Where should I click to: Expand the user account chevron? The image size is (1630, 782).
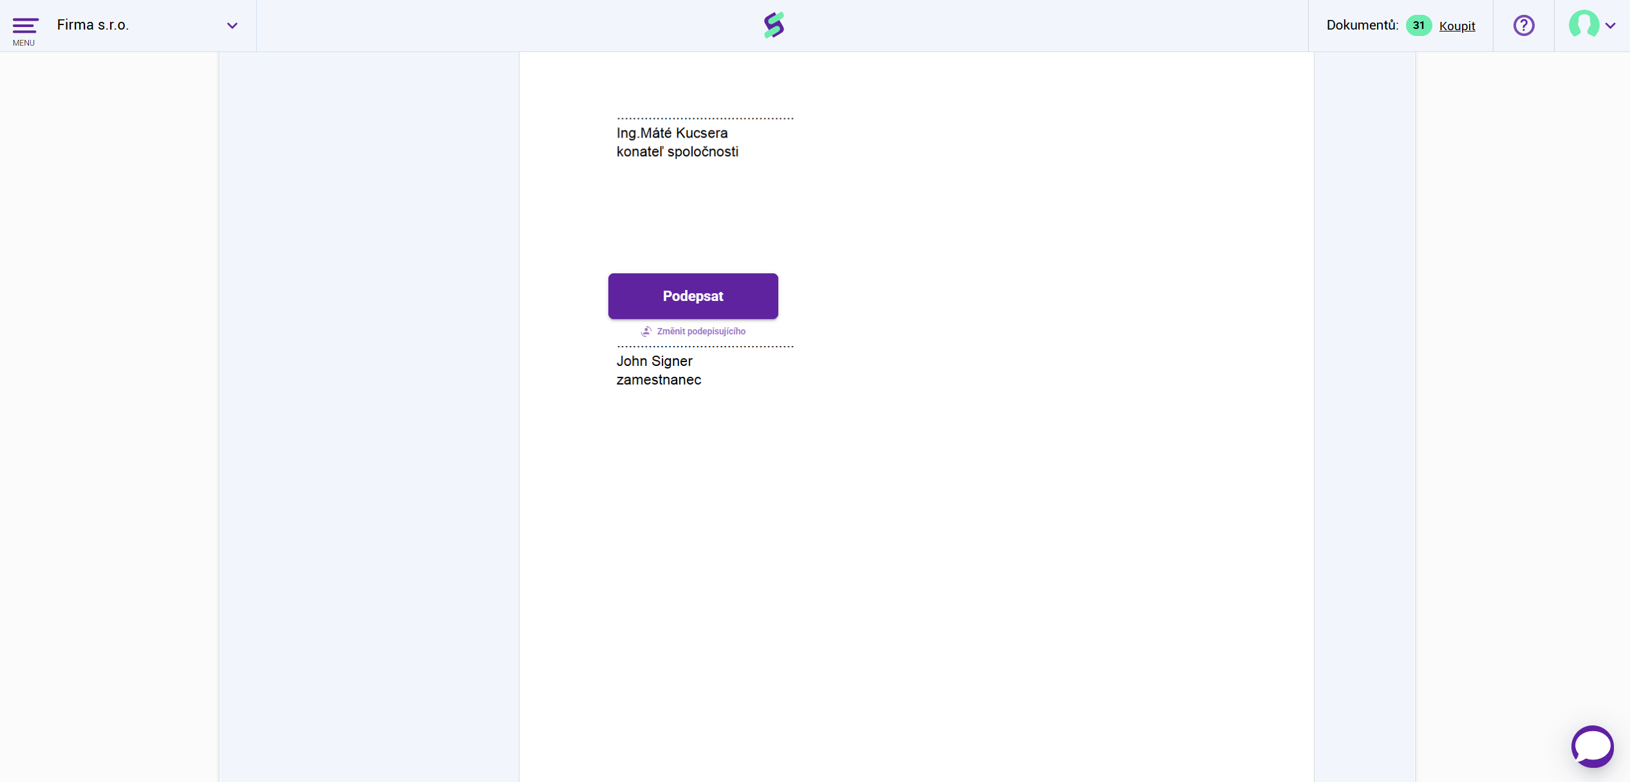click(x=1611, y=26)
